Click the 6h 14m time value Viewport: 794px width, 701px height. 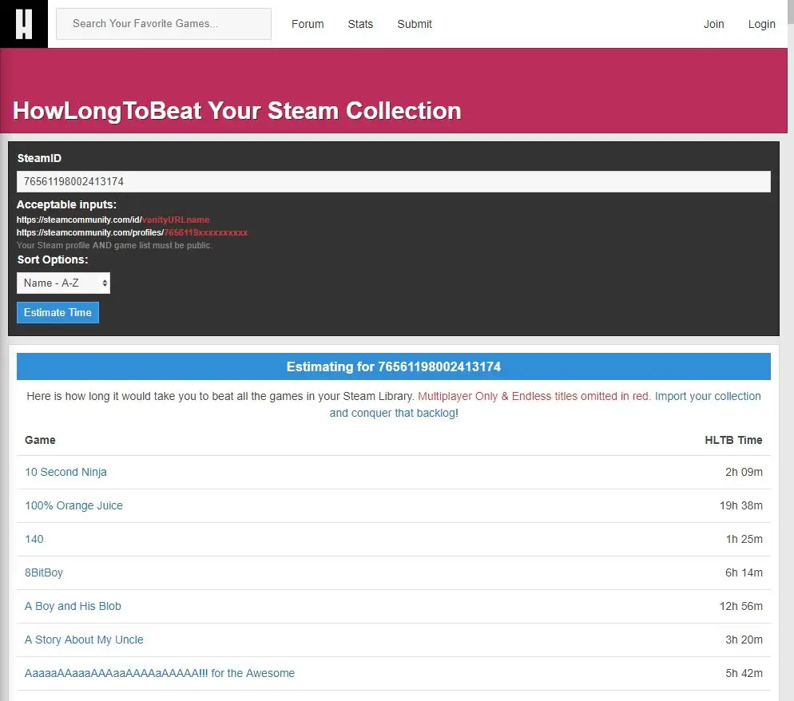(x=744, y=572)
